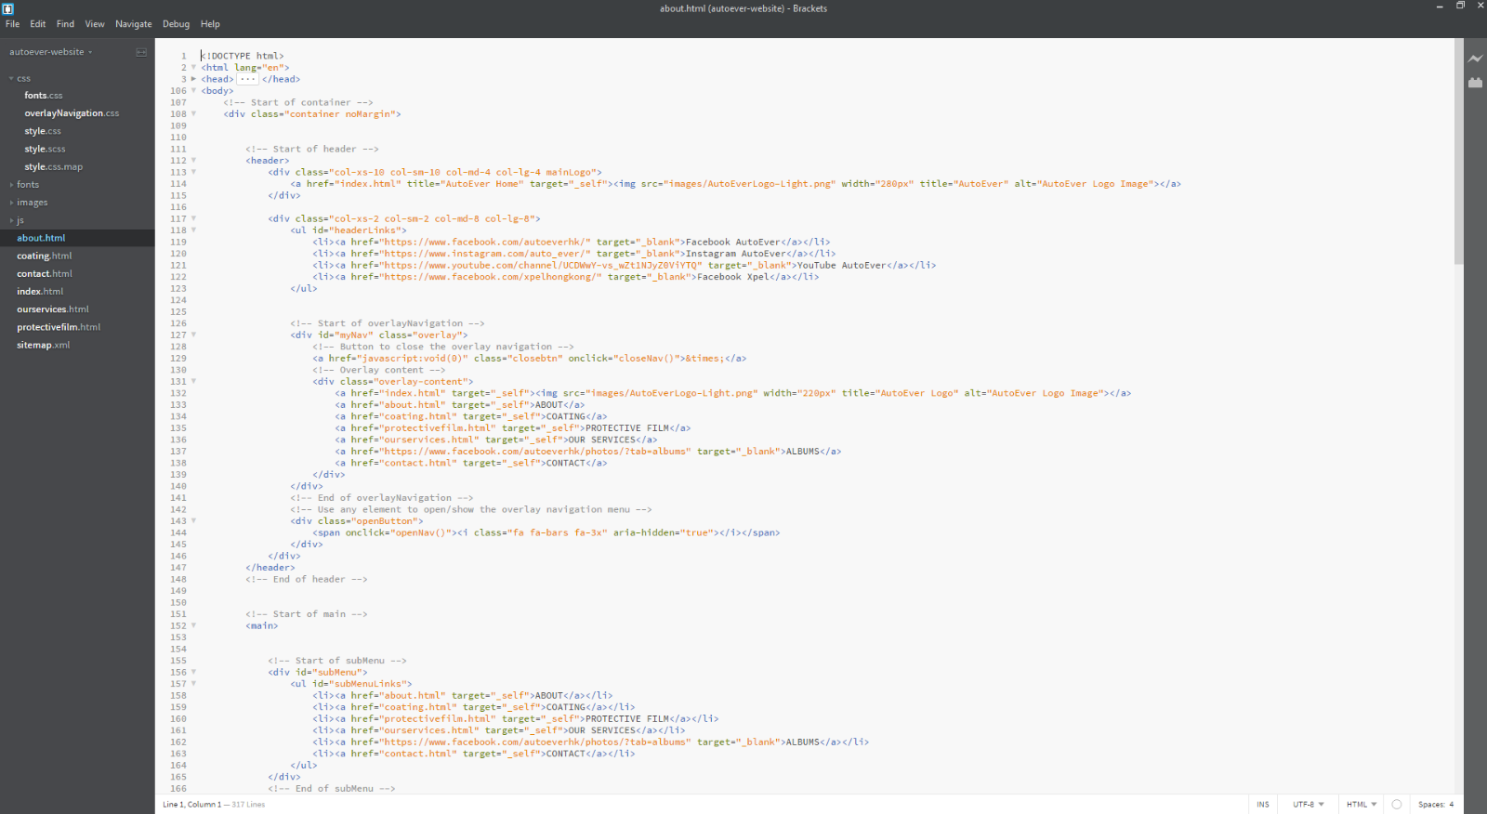Click 'End of overlayNavigation' comment

[382, 498]
